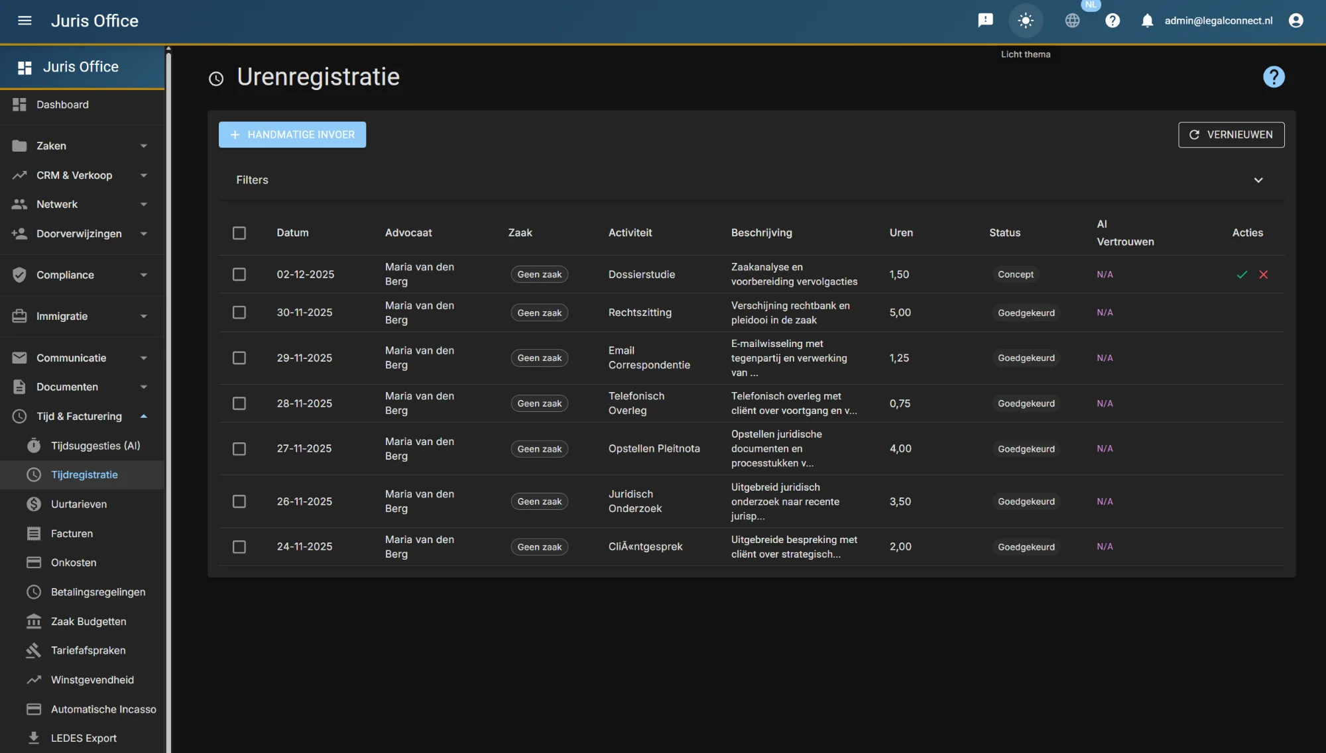Select the 02-12-2025 row checkbox
Image resolution: width=1326 pixels, height=753 pixels.
[239, 274]
